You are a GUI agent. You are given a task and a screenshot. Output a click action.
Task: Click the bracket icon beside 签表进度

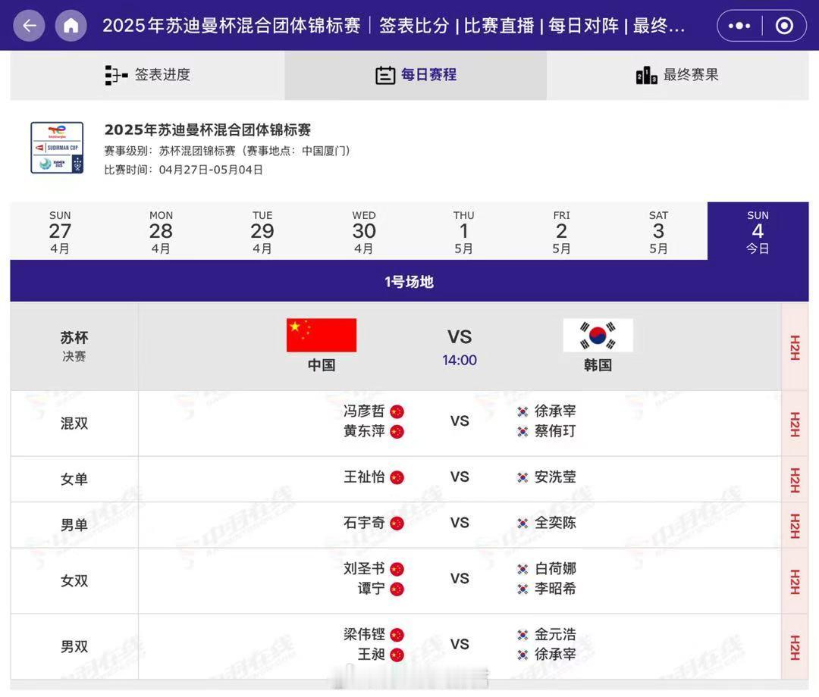(x=116, y=75)
